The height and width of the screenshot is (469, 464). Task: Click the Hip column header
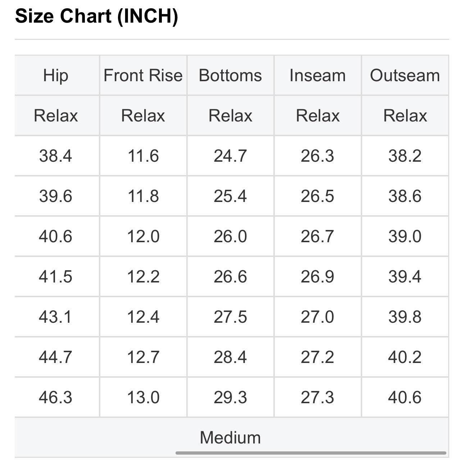coord(56,75)
